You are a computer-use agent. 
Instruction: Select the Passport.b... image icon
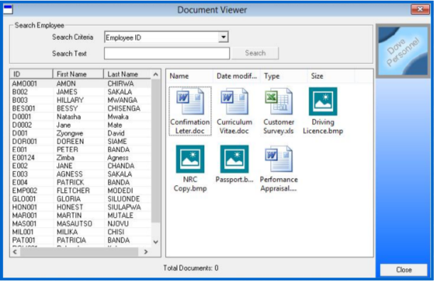235,159
